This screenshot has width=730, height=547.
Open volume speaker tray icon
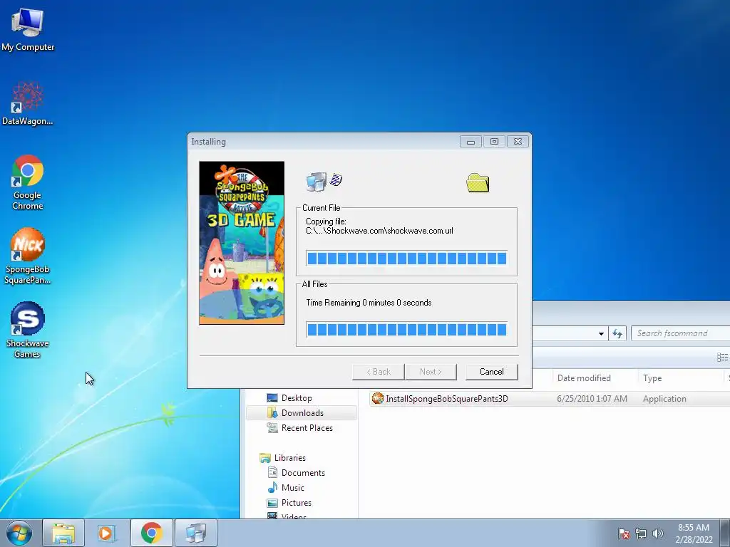[657, 533]
